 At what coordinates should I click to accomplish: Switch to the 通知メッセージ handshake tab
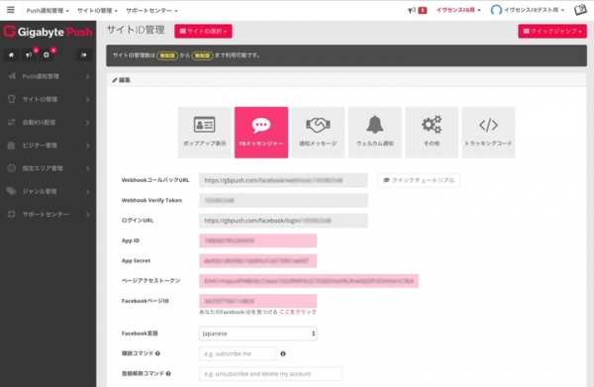pos(318,133)
